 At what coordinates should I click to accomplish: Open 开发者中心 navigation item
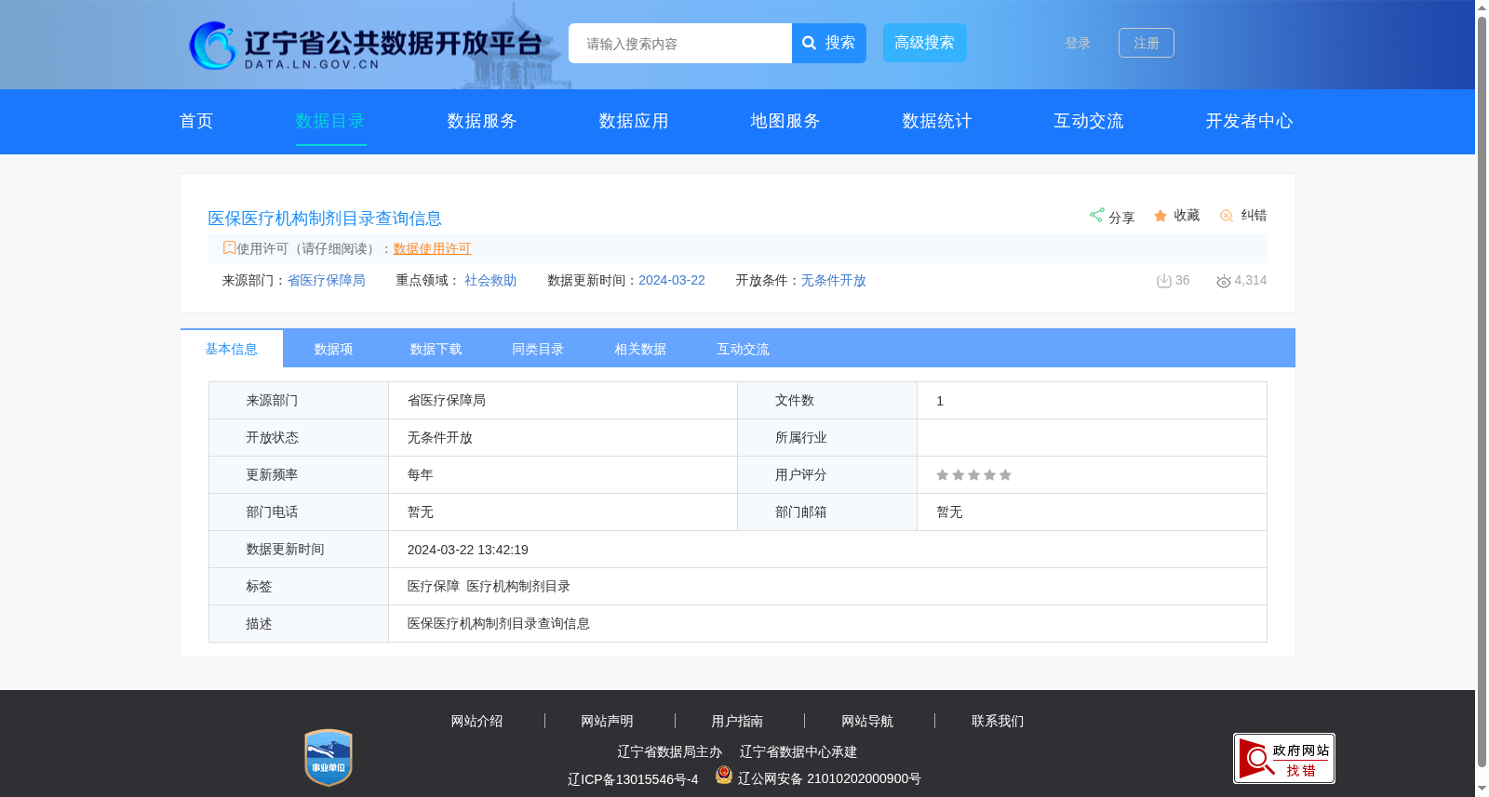(x=1249, y=121)
